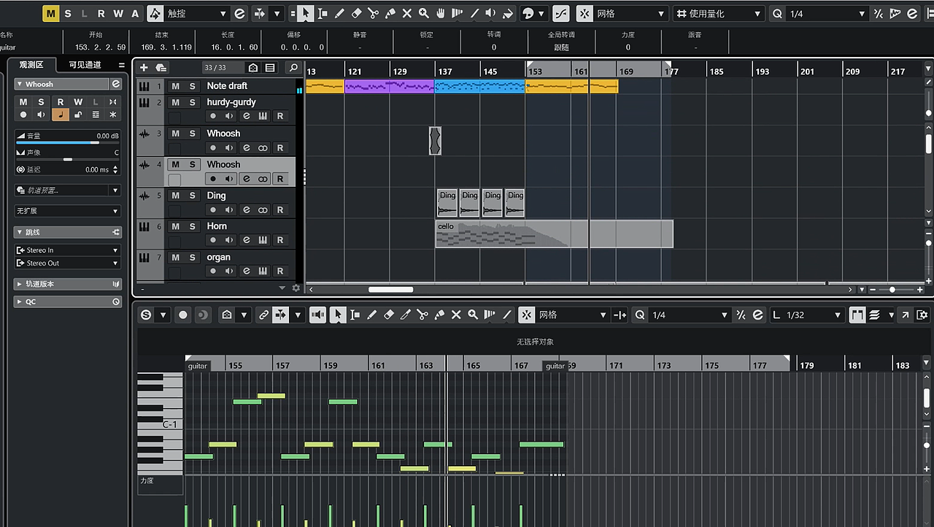Solo the hurdy-gurdy track
The height and width of the screenshot is (527, 934).
[193, 102]
